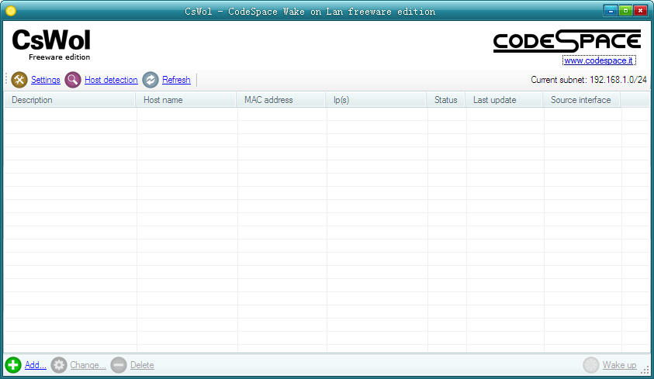Open the Settings link
Image resolution: width=654 pixels, height=379 pixels.
click(46, 80)
